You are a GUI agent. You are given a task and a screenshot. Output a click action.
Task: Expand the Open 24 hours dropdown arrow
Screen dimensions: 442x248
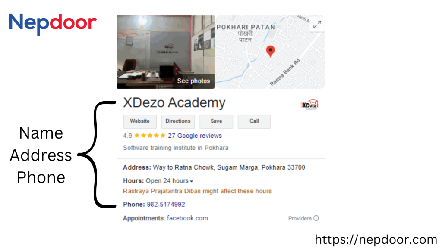point(191,181)
